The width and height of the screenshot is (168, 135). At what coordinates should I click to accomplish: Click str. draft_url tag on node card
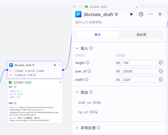[20, 75]
